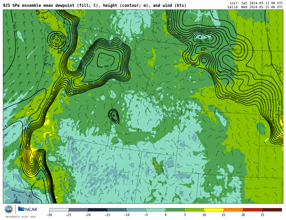Click the 'Valid: Wed 2024-05-15 06 UTC' text
This screenshot has width=286, height=220.
(x=255, y=7)
